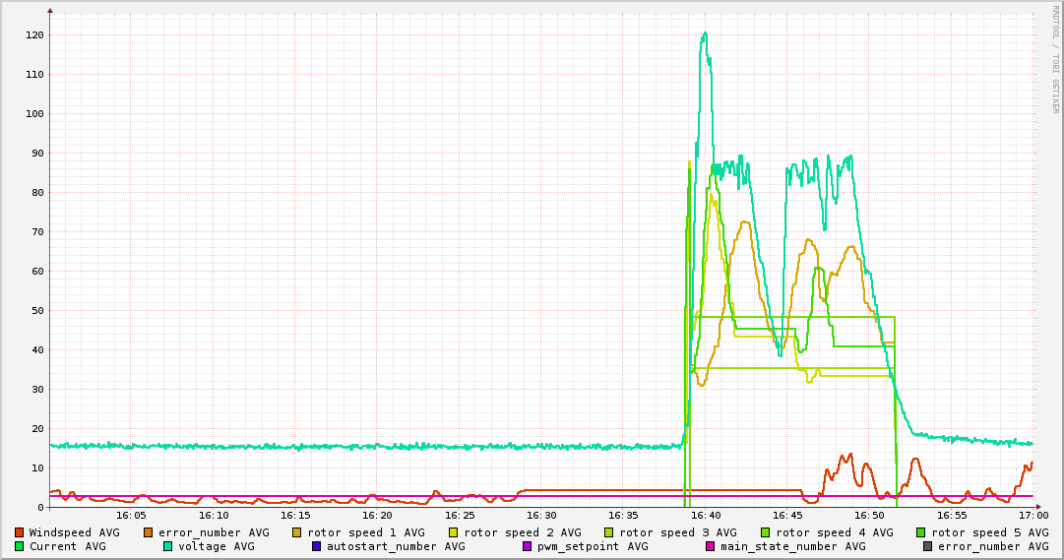Click the 'rotor speed 2 AVG' legend label
The width and height of the screenshot is (1064, 560).
pyautogui.click(x=523, y=532)
